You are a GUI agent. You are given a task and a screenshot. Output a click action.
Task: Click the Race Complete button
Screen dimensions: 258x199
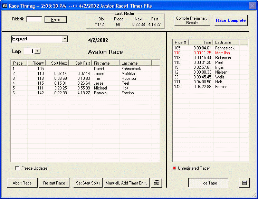231,20
